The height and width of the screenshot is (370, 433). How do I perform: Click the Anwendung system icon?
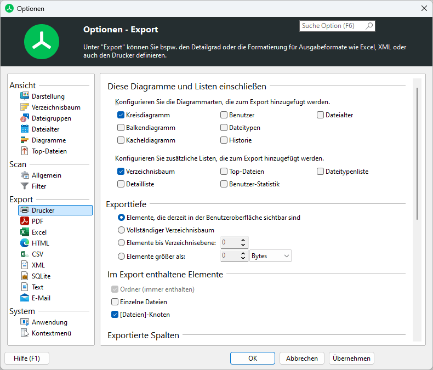pos(25,322)
